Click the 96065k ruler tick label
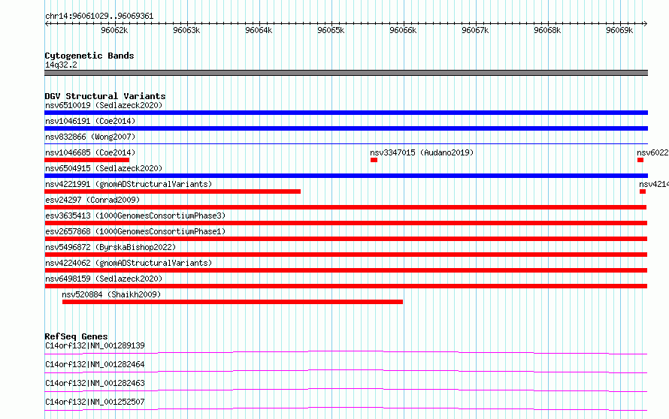 point(331,30)
